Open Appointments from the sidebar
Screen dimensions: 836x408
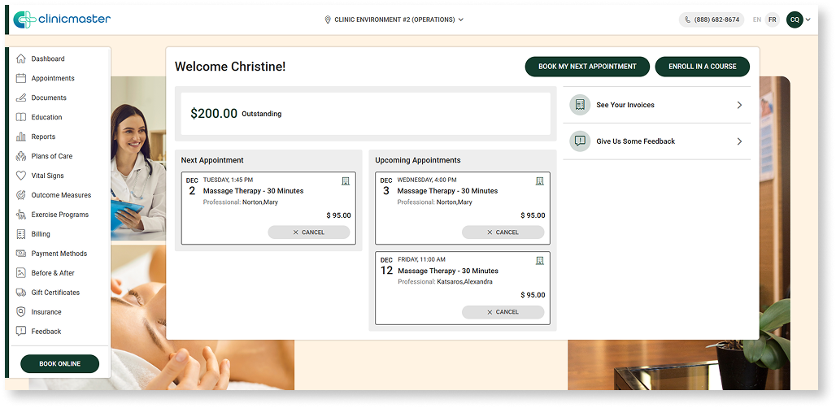pyautogui.click(x=53, y=78)
